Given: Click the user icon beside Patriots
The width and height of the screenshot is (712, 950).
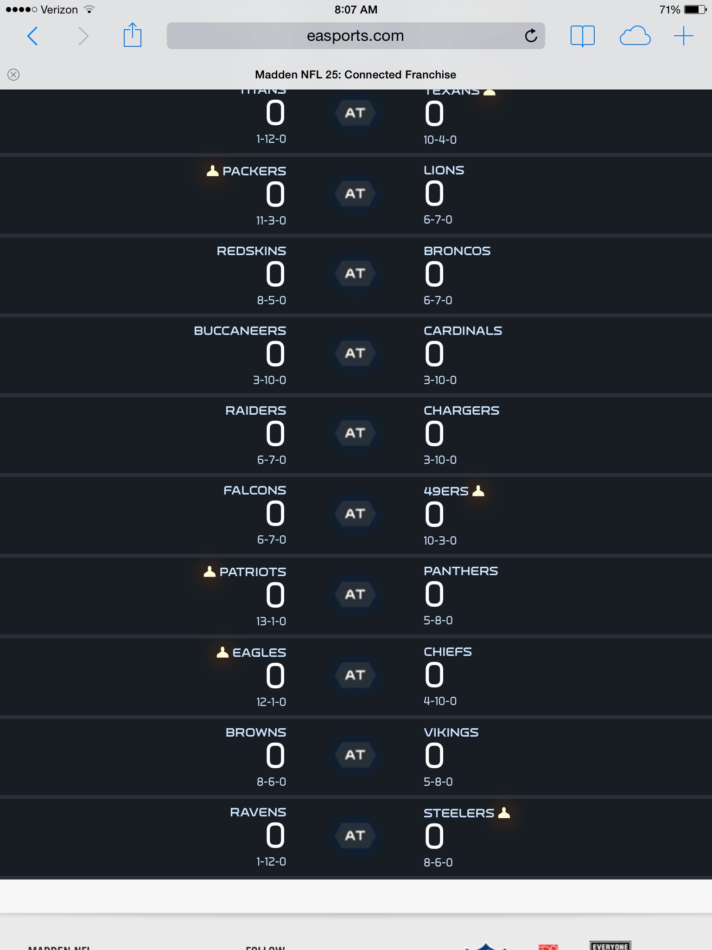Looking at the screenshot, I should point(210,571).
